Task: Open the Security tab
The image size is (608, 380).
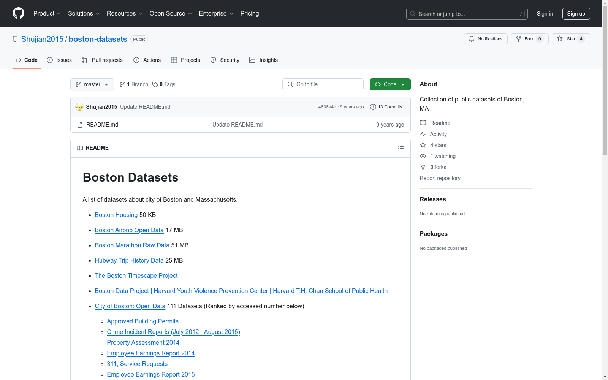Action: point(225,60)
